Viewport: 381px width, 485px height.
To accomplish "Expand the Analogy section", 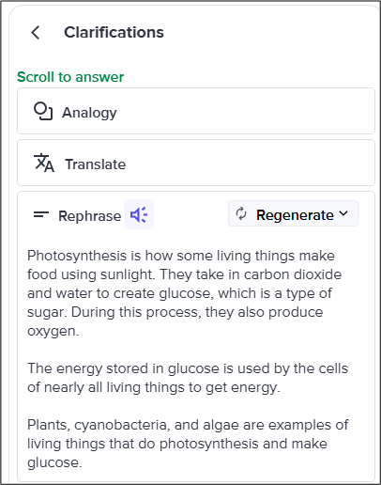I will 196,111.
